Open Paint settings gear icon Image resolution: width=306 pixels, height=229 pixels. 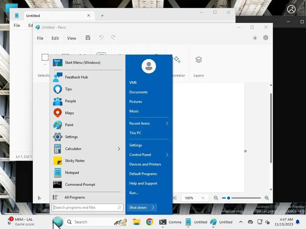pyautogui.click(x=266, y=38)
